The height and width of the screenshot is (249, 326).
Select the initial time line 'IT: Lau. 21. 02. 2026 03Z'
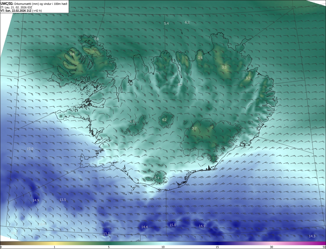coord(16,7)
